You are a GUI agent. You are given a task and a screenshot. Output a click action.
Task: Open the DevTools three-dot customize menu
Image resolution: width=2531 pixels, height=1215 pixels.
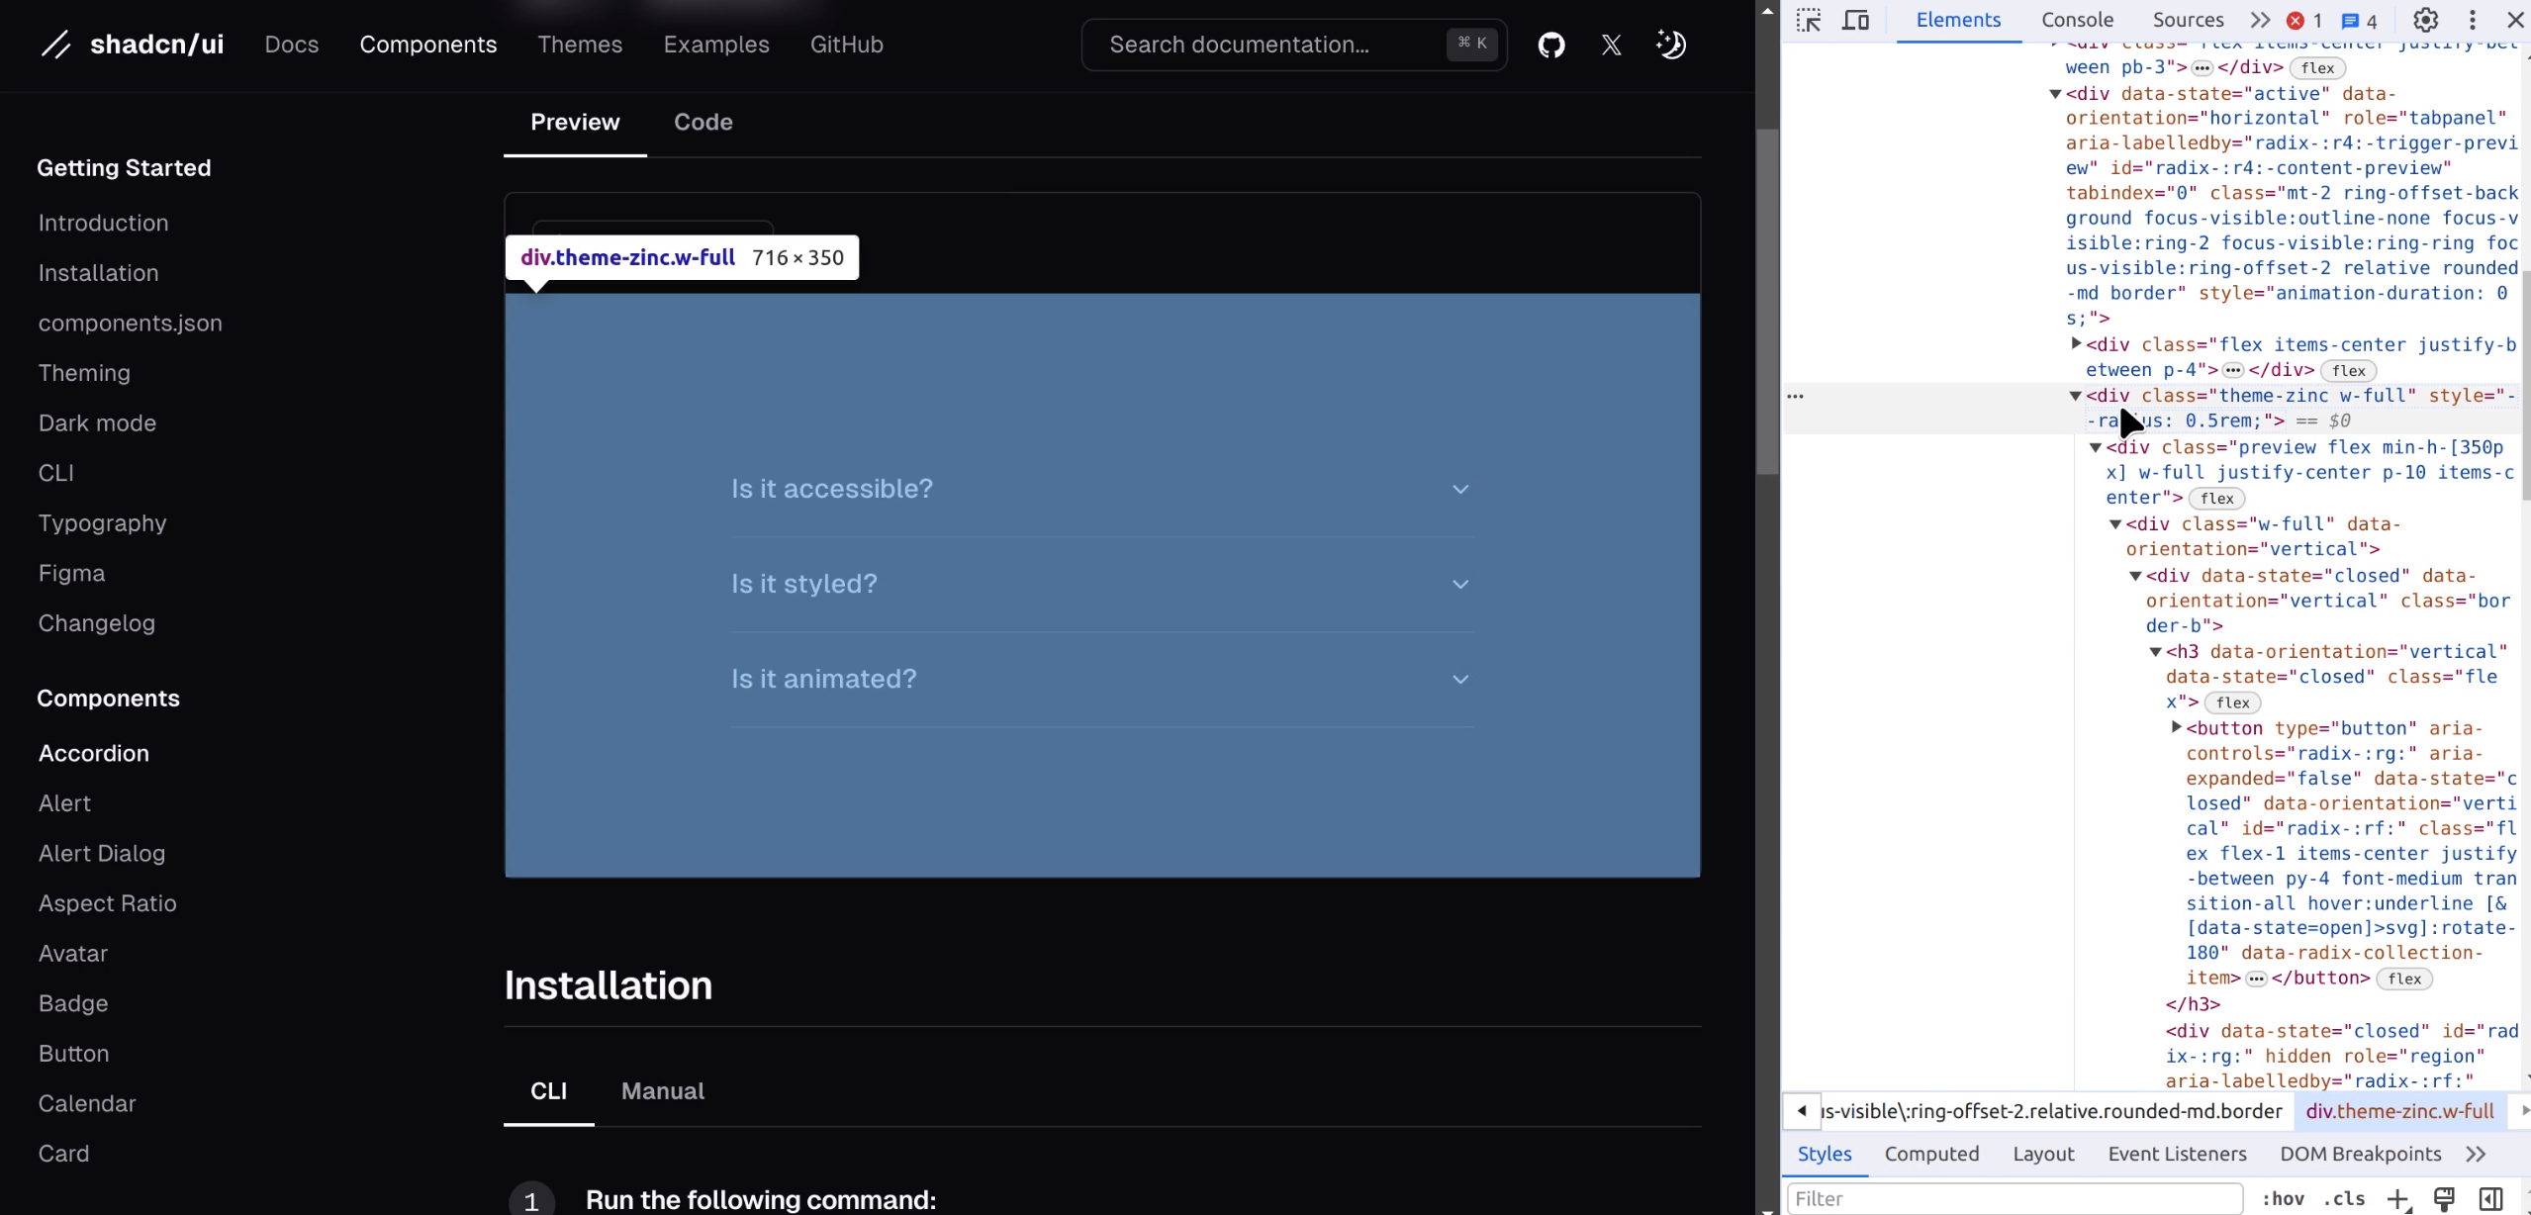[2472, 20]
